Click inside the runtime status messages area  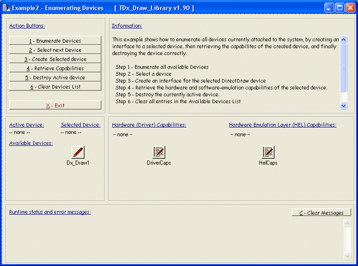(174, 238)
